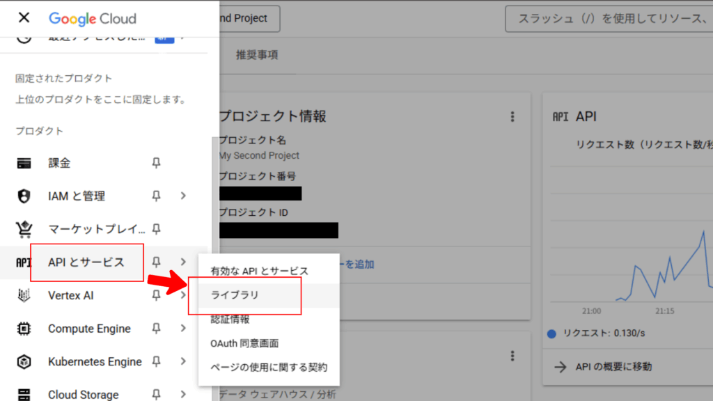Screen dimensions: 713x401
Task: Click the My Second Project name text
Action: [x=259, y=155]
